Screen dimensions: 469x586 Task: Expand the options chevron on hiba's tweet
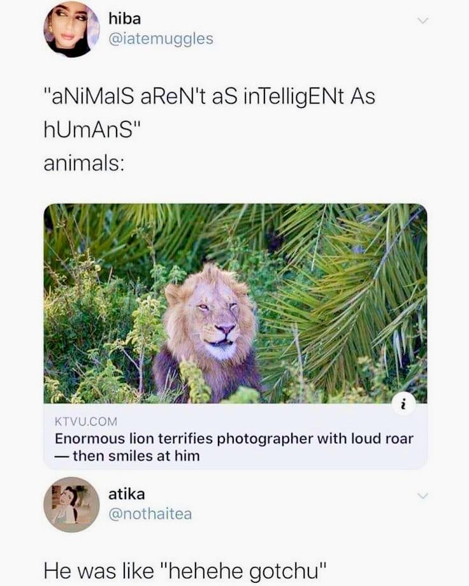coord(421,21)
